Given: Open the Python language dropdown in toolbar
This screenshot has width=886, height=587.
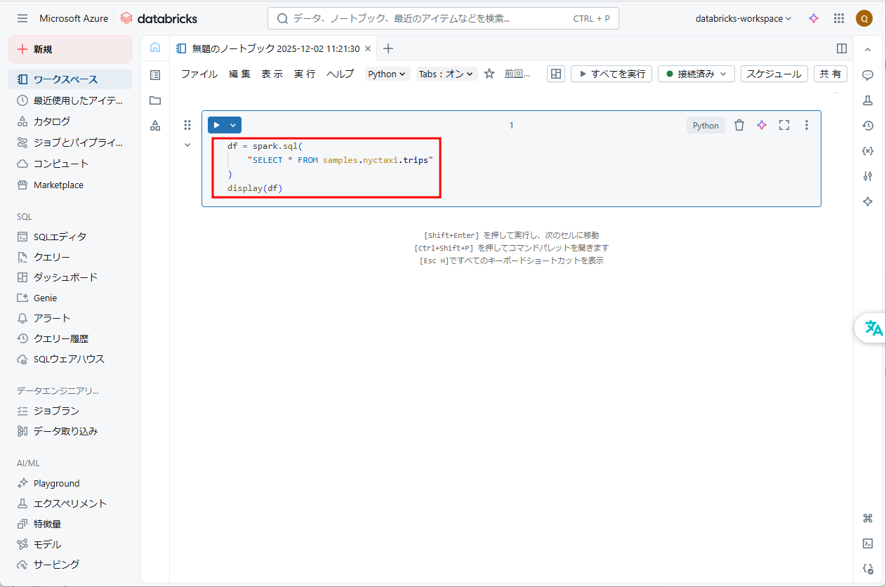Looking at the screenshot, I should coord(388,74).
